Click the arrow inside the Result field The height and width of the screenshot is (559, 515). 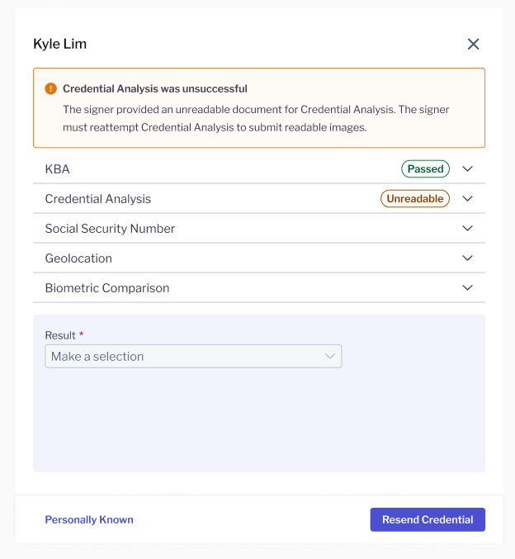point(330,356)
